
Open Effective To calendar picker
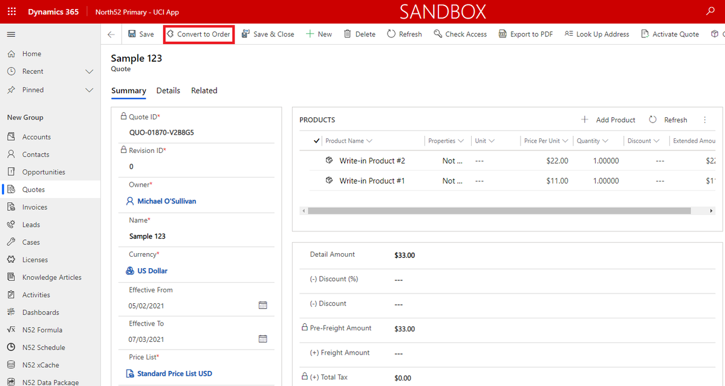coord(262,339)
